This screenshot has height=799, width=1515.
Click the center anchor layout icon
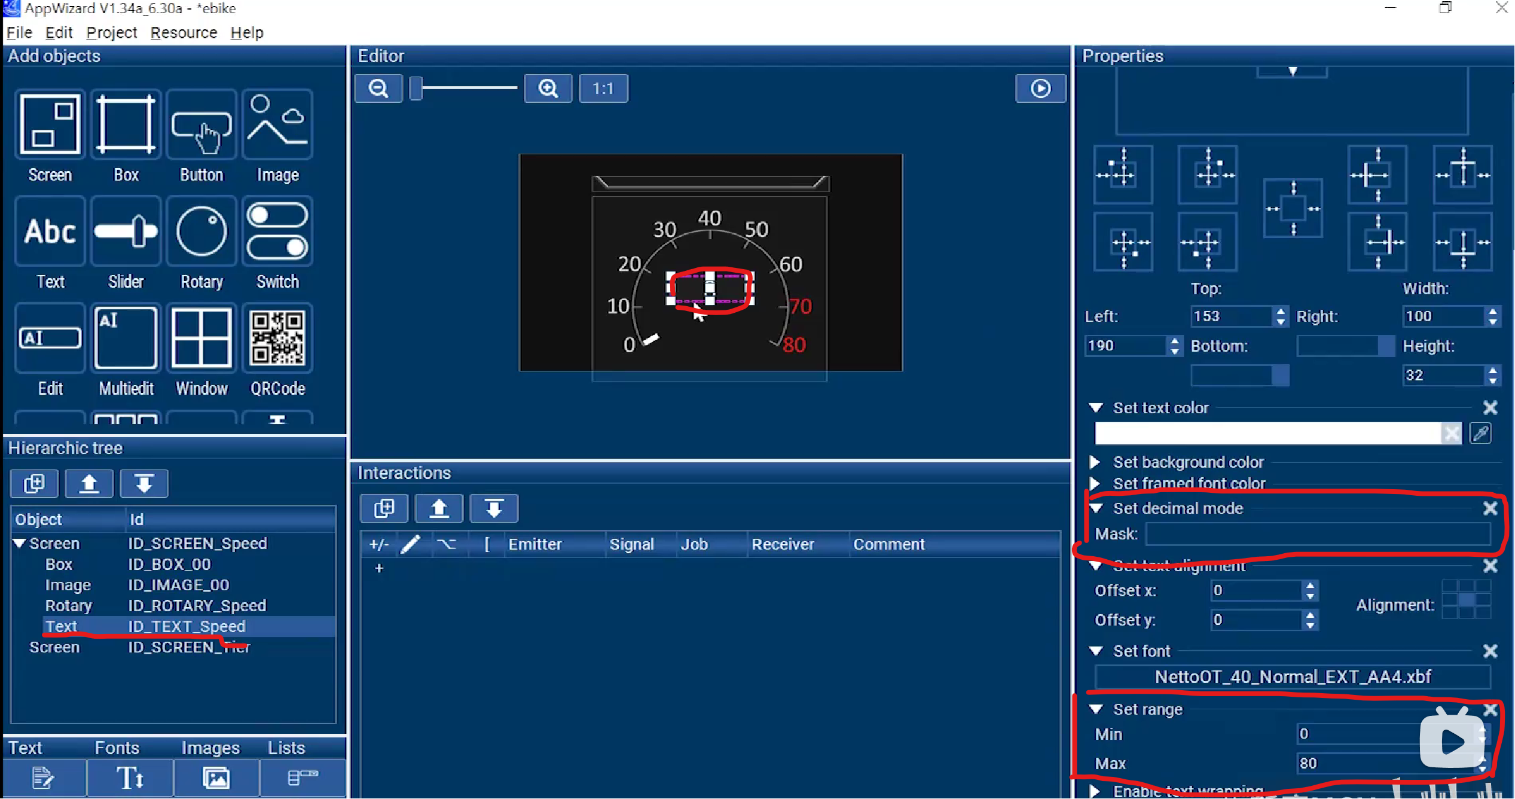pyautogui.click(x=1293, y=209)
